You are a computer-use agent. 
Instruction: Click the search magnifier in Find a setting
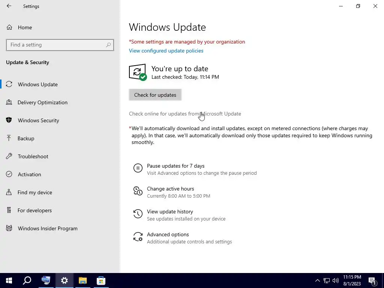point(108,45)
